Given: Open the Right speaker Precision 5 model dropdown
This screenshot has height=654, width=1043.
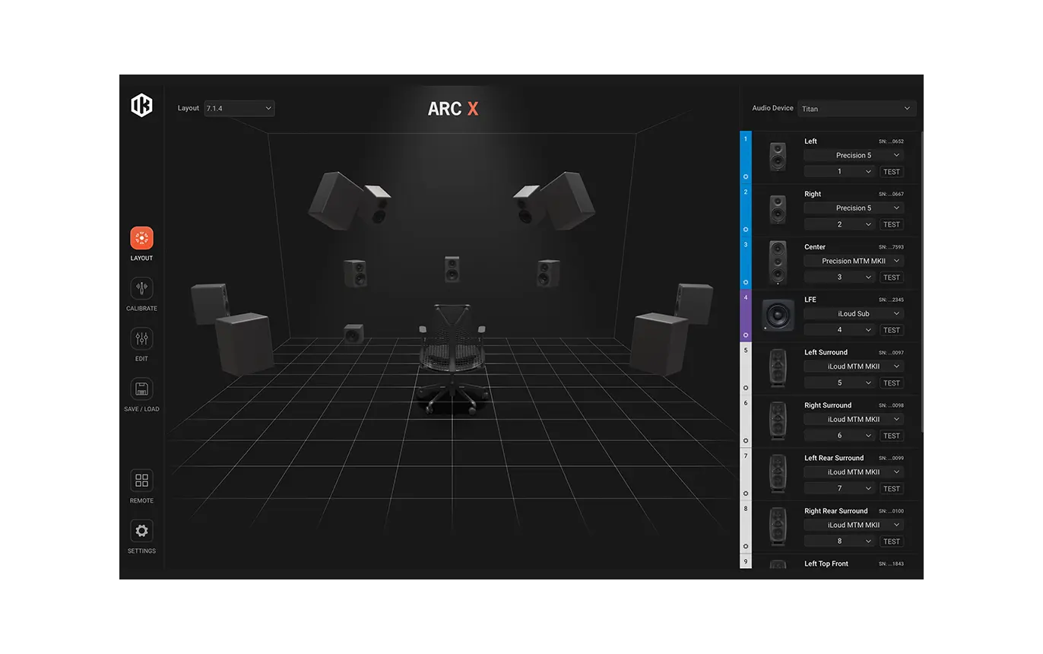Looking at the screenshot, I should (x=854, y=208).
